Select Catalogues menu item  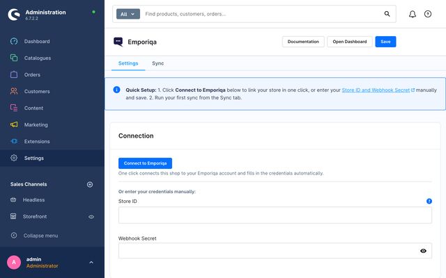click(38, 58)
